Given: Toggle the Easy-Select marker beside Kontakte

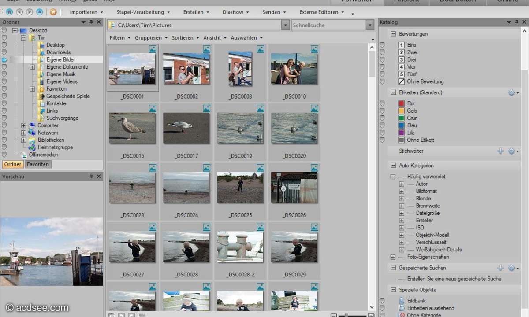Looking at the screenshot, I should [4, 103].
